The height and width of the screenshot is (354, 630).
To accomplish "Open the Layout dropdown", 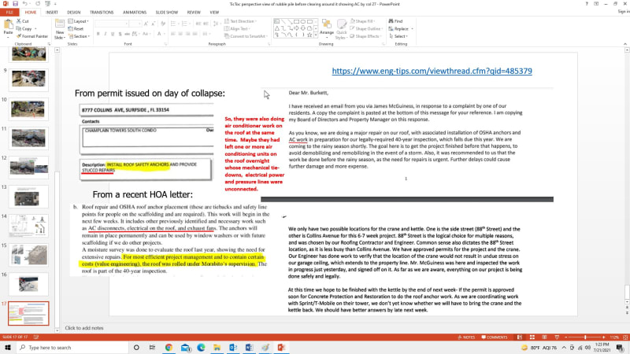I will coord(78,21).
